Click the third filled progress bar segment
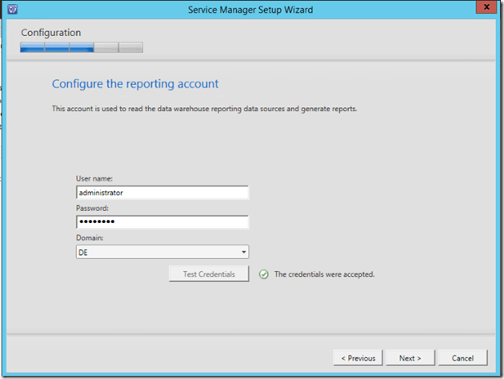The width and height of the screenshot is (504, 379). [x=82, y=48]
